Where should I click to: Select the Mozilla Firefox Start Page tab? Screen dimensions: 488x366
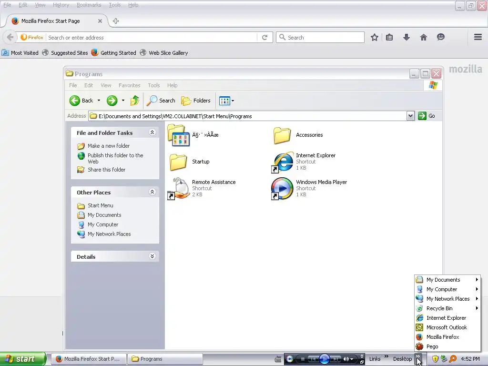pos(57,21)
